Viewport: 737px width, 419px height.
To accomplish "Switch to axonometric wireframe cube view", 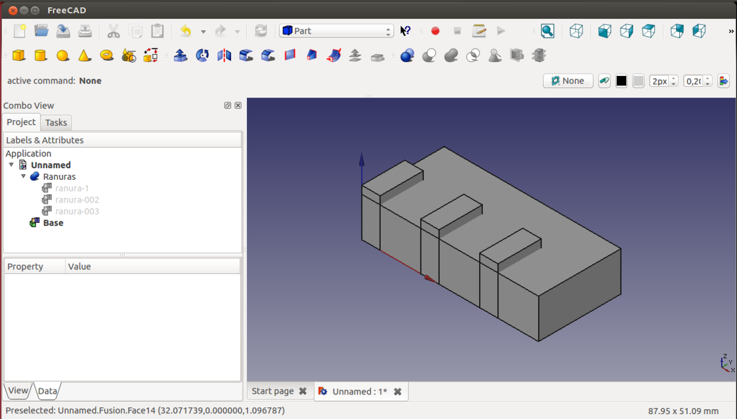I will 576,31.
